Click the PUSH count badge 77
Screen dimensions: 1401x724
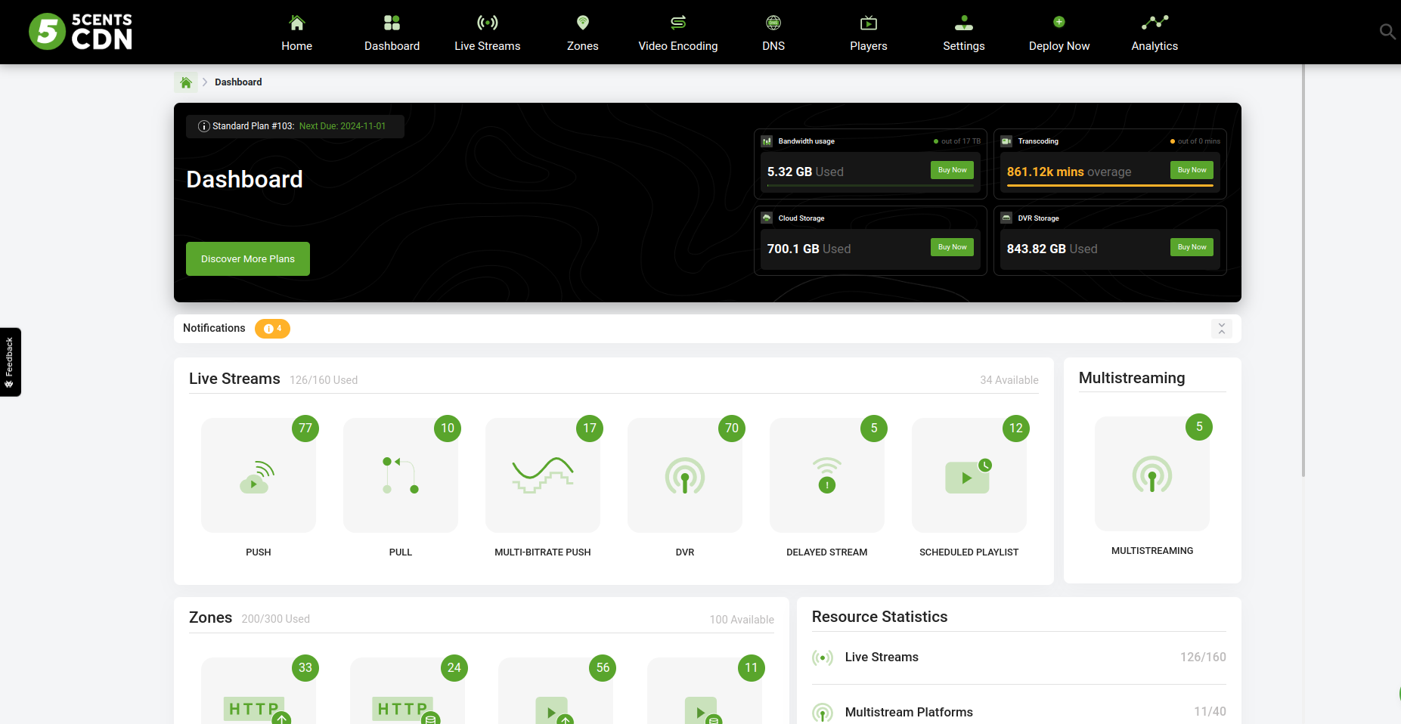[305, 429]
